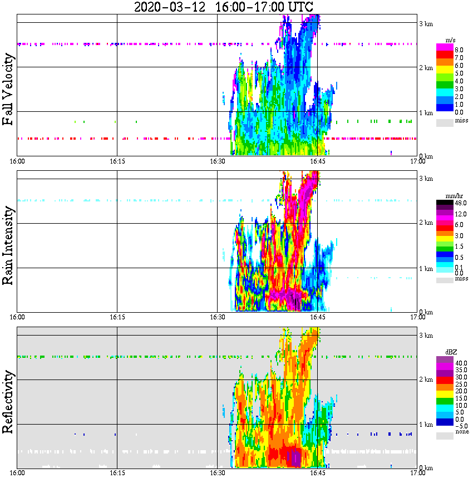
Task: Click '16:15' tick under Fall Velocity panel
Action: 117,161
